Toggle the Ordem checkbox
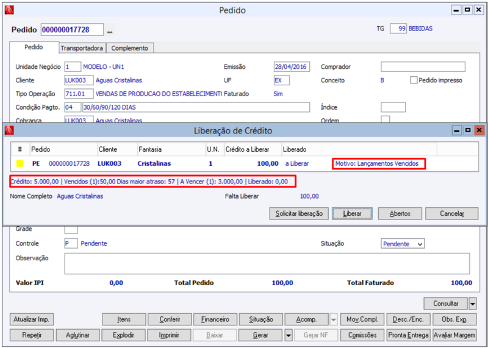The width and height of the screenshot is (488, 348). point(386,119)
